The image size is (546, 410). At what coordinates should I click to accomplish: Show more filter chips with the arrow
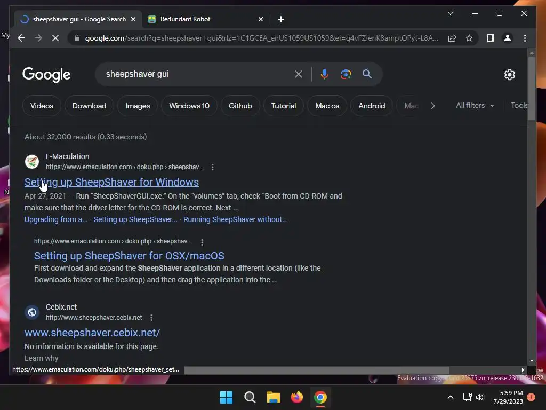pyautogui.click(x=433, y=106)
